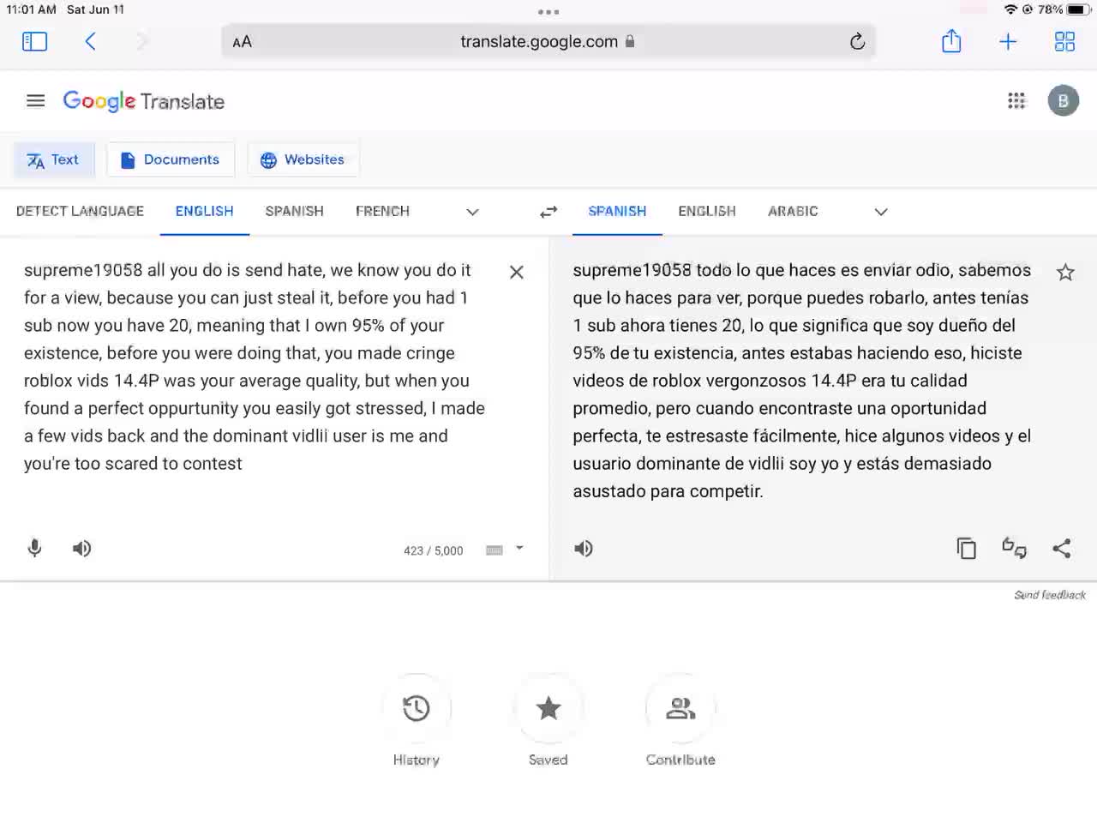Show the Safari tab overview grid

(1064, 41)
